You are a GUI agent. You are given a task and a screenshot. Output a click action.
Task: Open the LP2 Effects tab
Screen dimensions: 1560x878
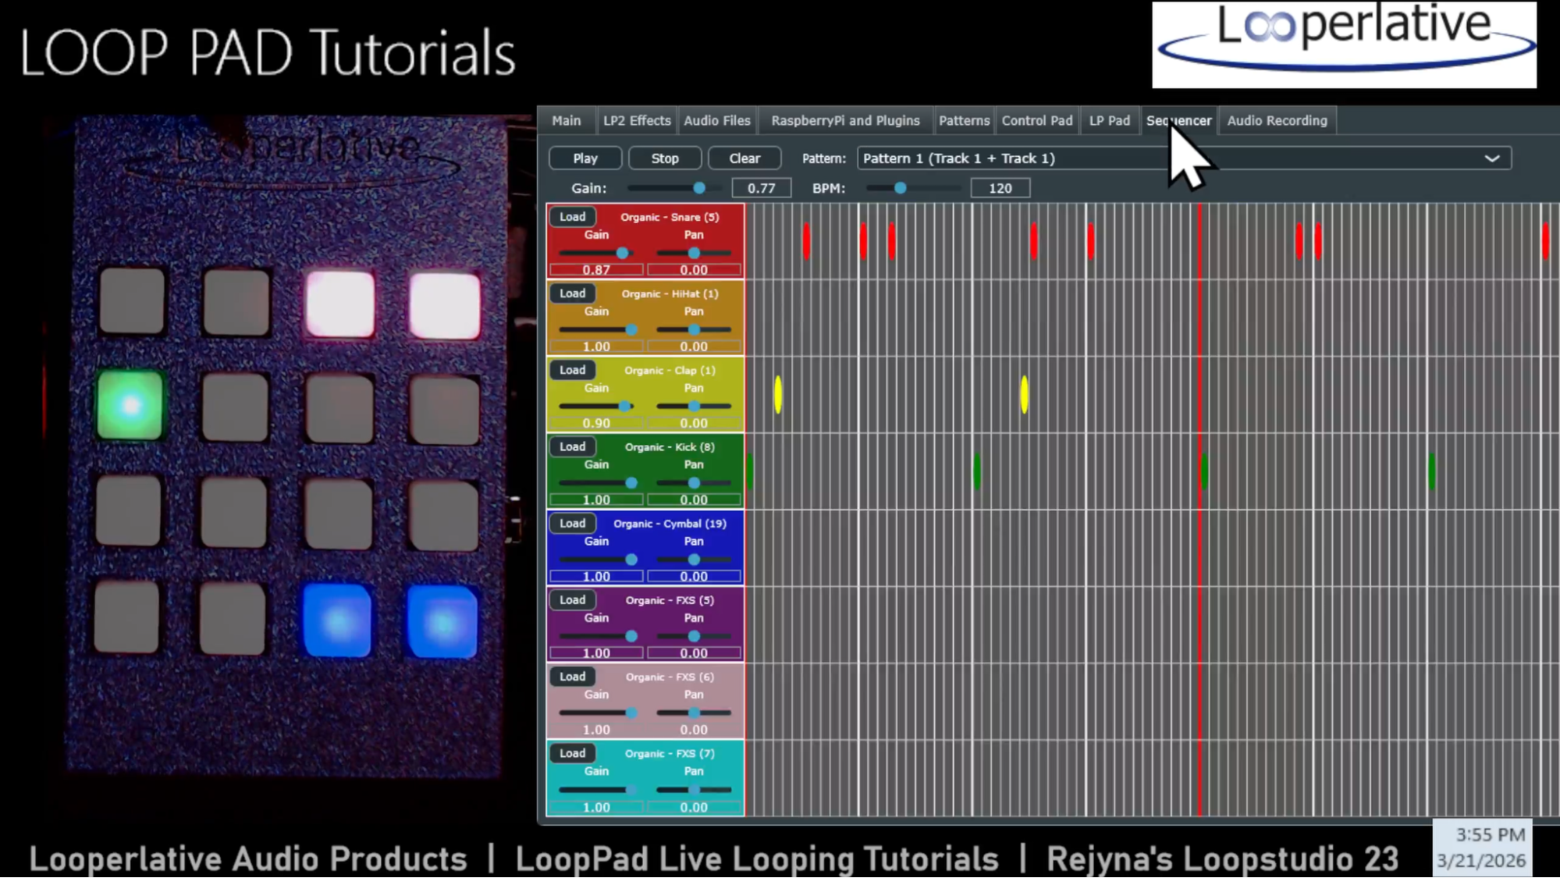tap(637, 120)
